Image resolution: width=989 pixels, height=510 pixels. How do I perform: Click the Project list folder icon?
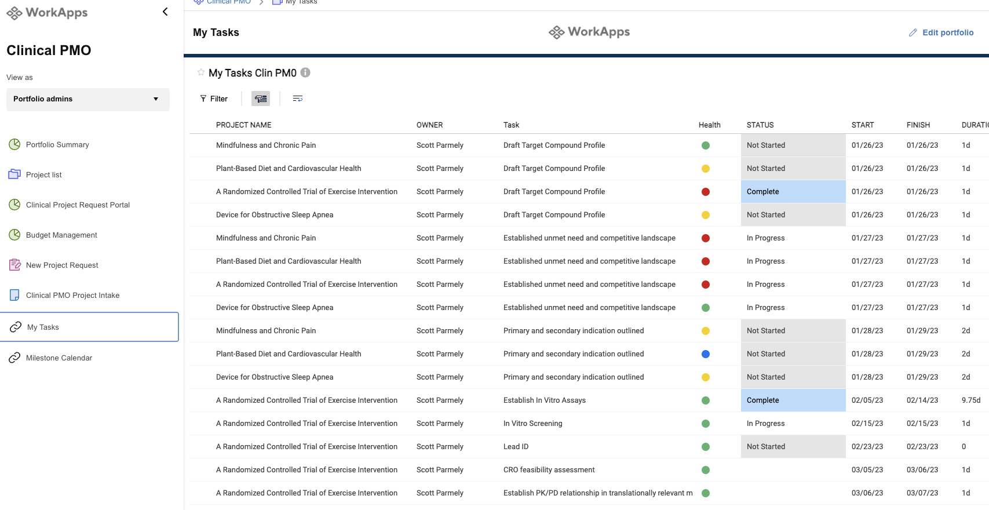click(x=14, y=174)
